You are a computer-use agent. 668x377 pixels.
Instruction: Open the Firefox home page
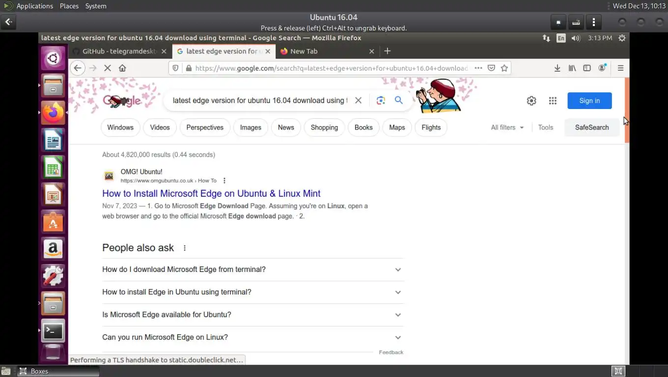[122, 68]
